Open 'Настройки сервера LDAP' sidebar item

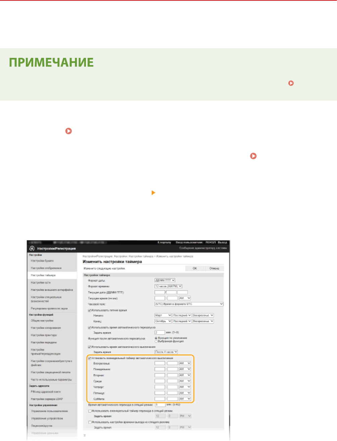(x=47, y=399)
